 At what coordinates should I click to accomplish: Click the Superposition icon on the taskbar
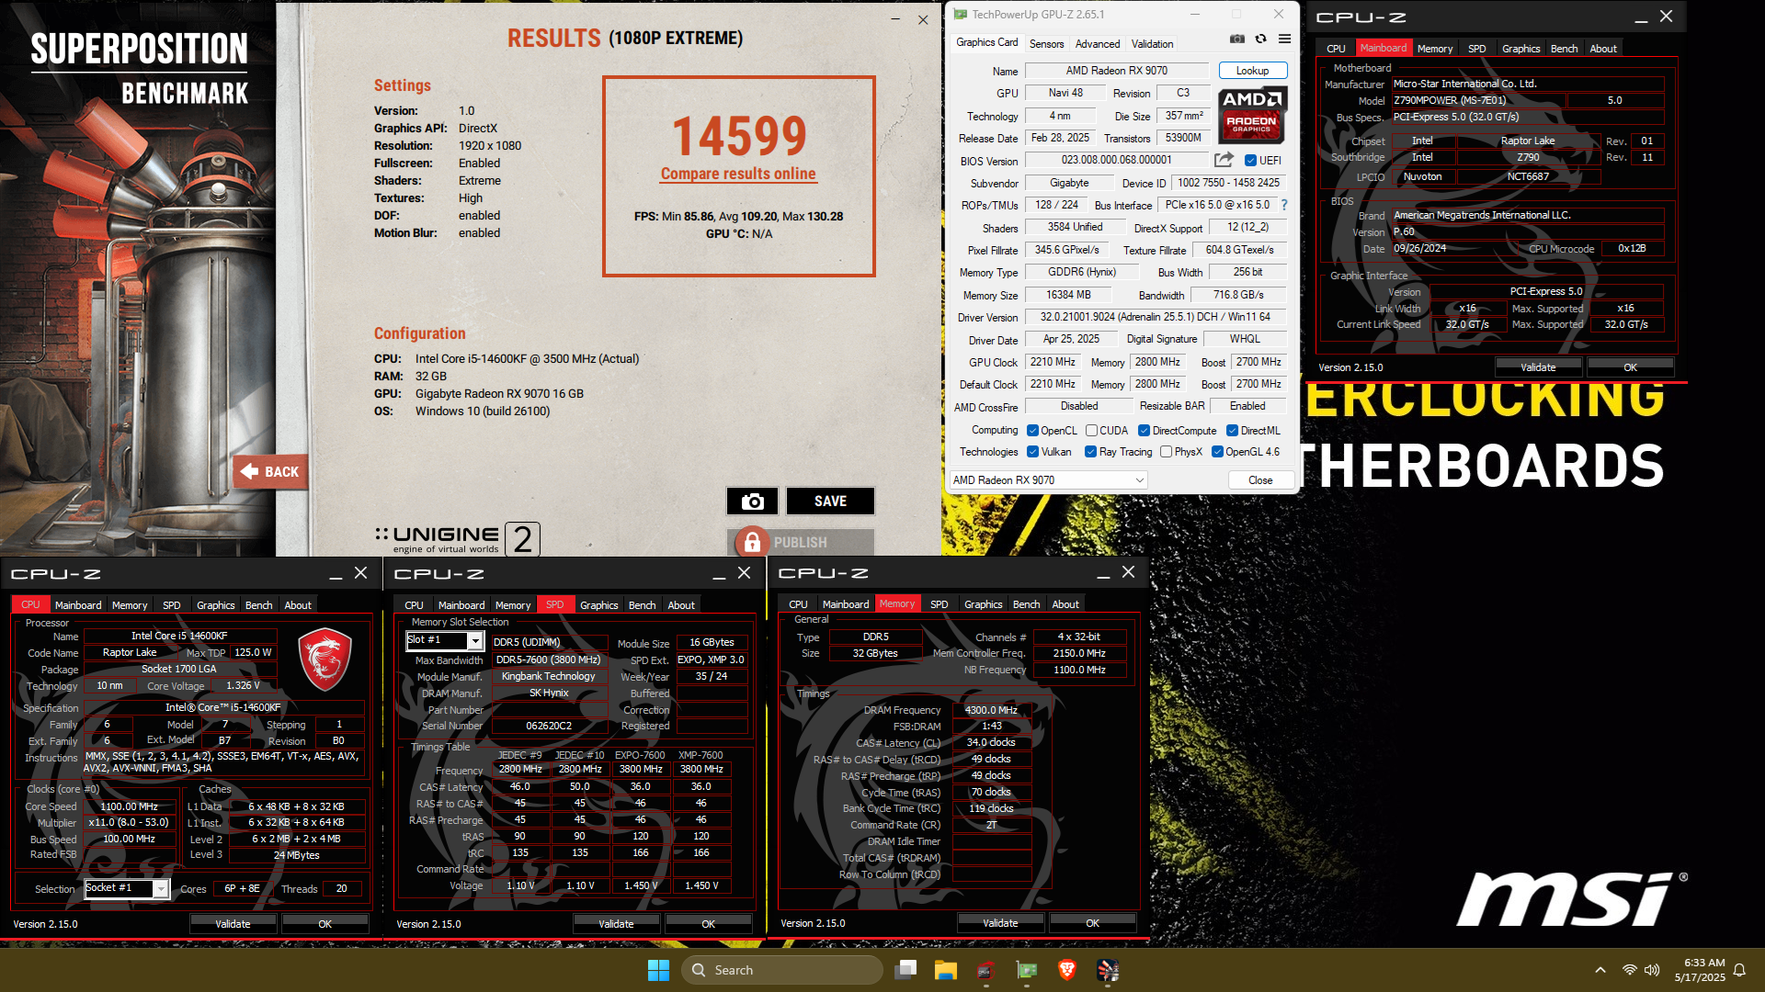click(x=1108, y=970)
